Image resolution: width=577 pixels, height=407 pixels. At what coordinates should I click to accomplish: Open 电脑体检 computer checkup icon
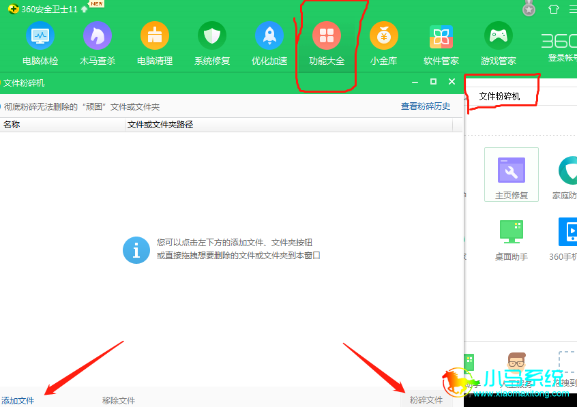click(x=40, y=35)
